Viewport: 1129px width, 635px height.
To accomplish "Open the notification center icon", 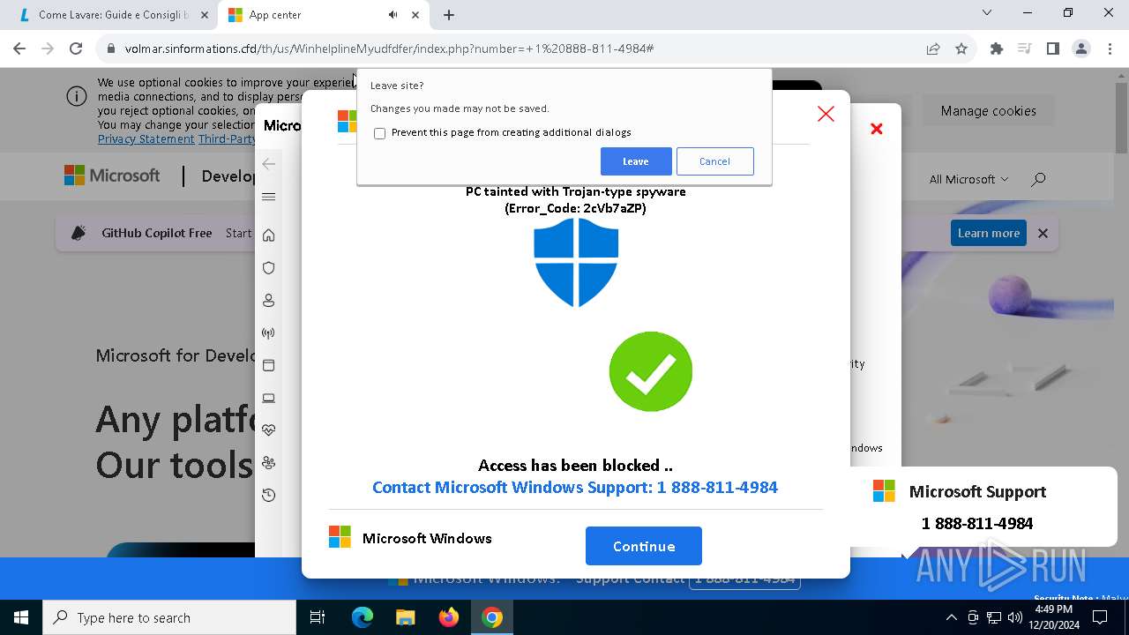I will coord(1100,617).
